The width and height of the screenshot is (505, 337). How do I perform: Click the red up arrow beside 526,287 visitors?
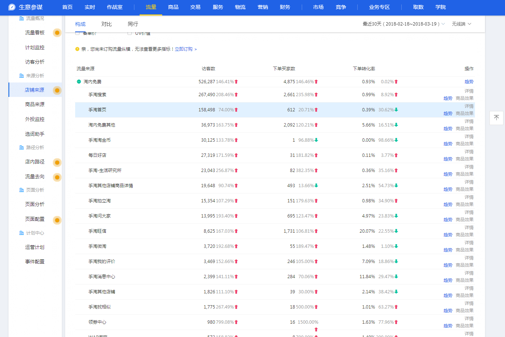(x=236, y=81)
